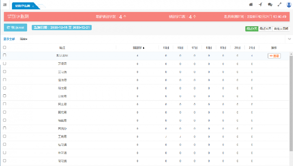Open the chat messages icon

270,5
